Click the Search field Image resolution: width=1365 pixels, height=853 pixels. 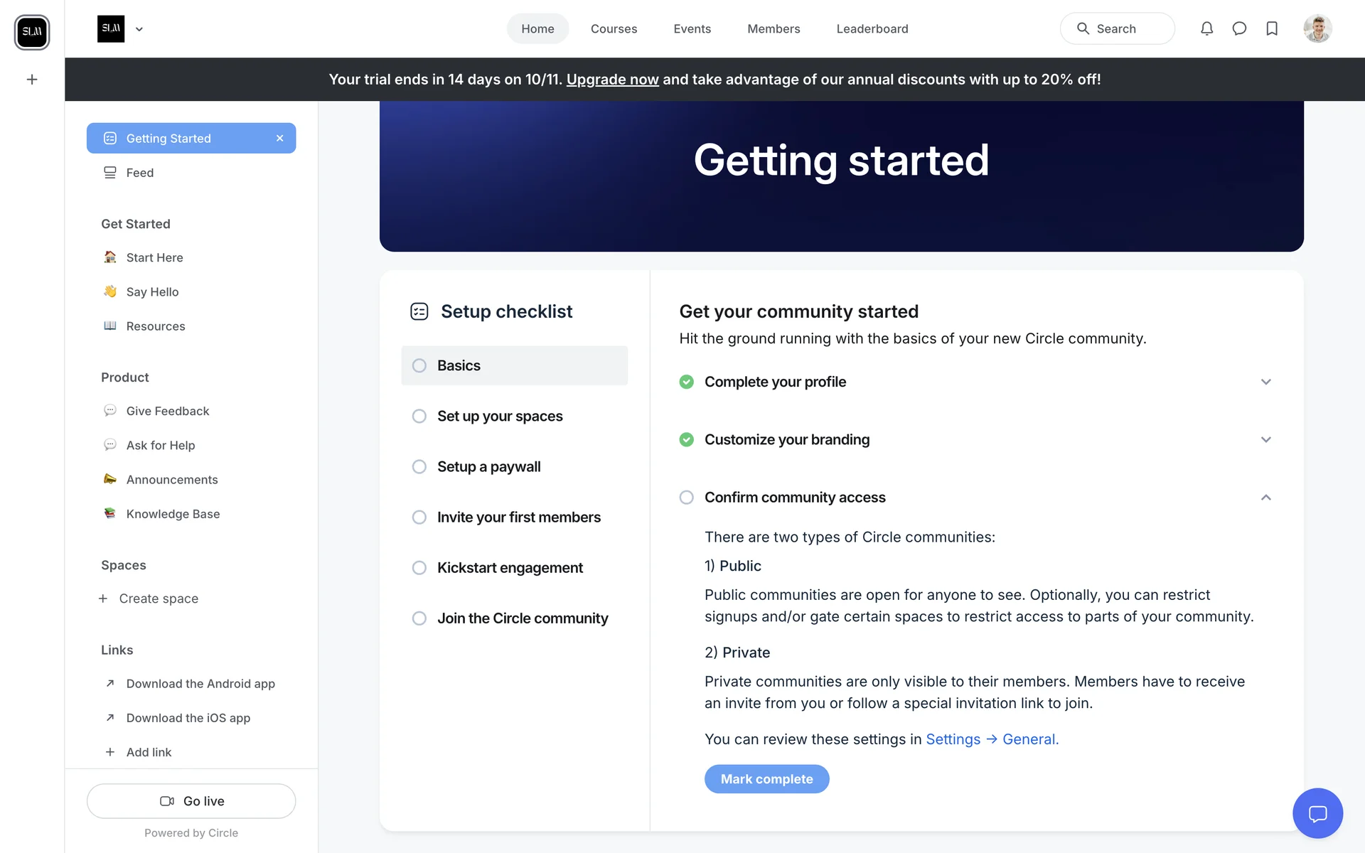coord(1117,29)
